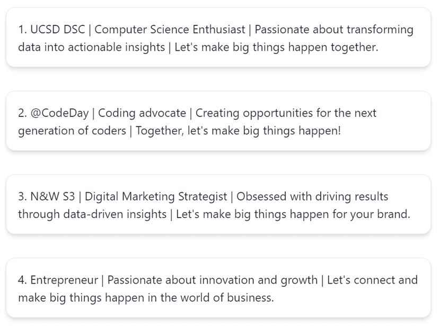Click 'Let's make big things happen together.'

coord(276,47)
